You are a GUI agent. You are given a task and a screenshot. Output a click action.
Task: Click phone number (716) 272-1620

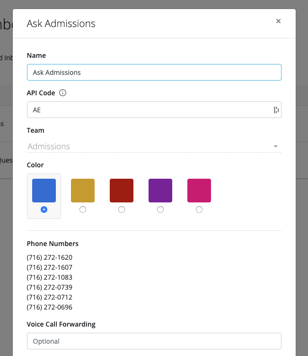point(50,257)
